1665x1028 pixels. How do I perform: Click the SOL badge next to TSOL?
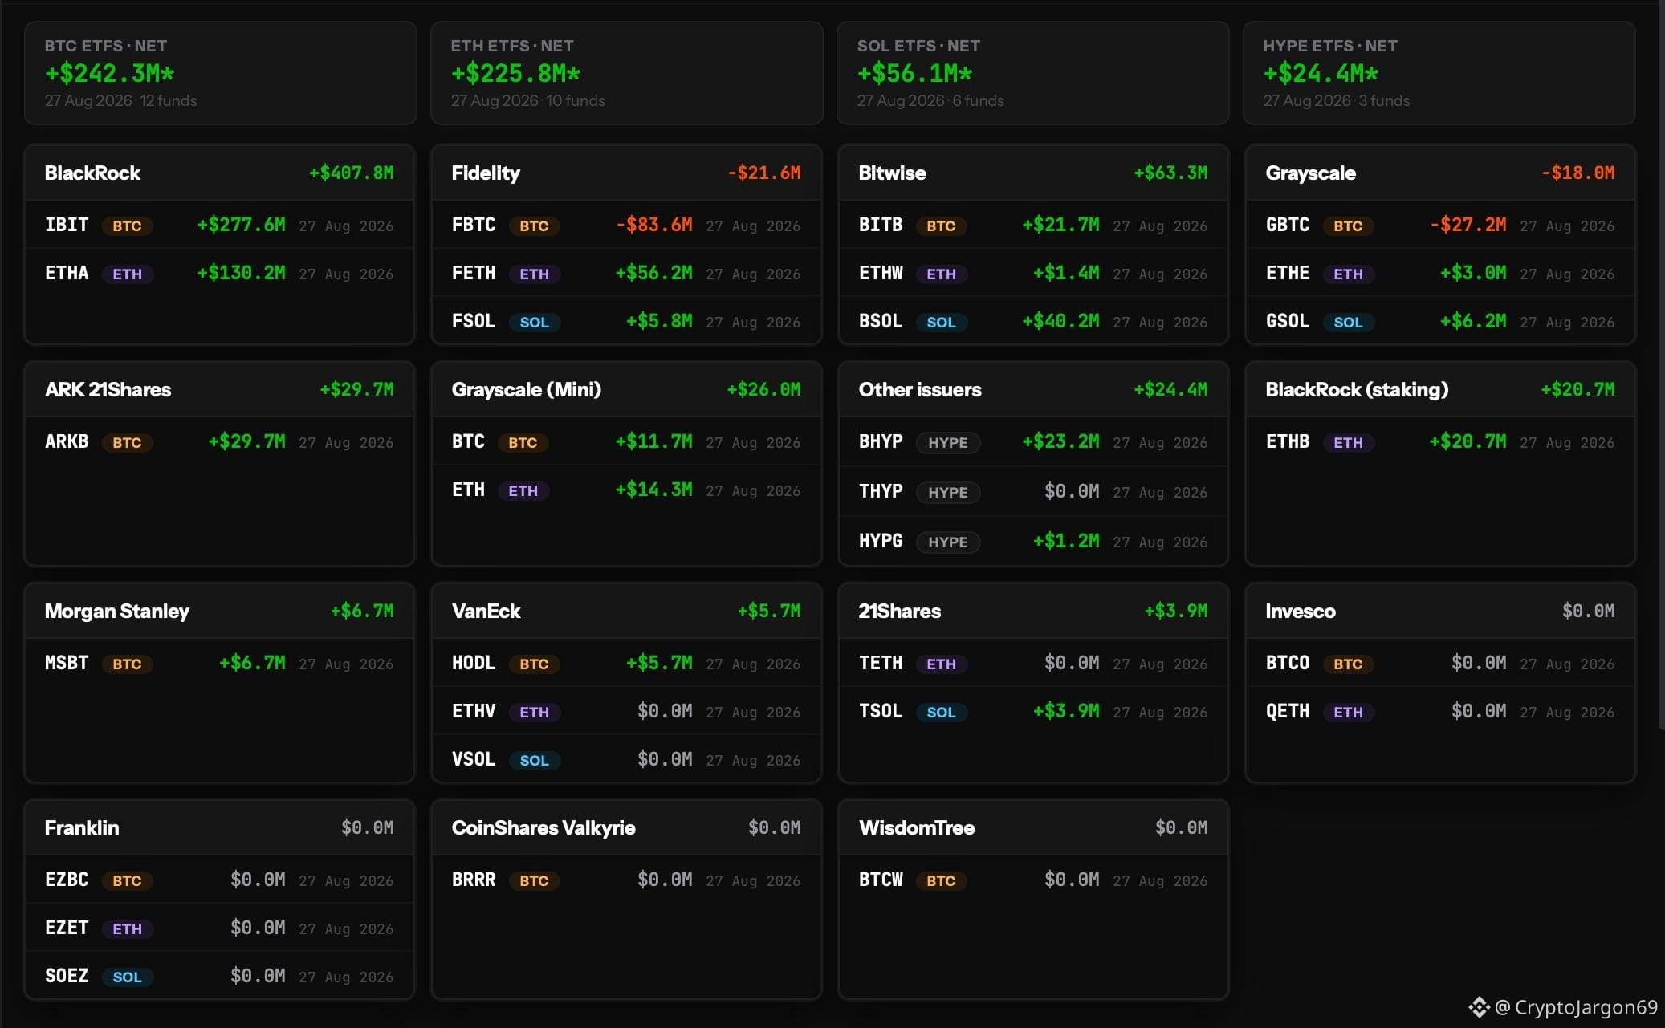coord(941,712)
